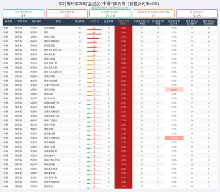Viewport: 220px width, 192px height.
Task: Select network point 西安城内一
Action: point(49,156)
